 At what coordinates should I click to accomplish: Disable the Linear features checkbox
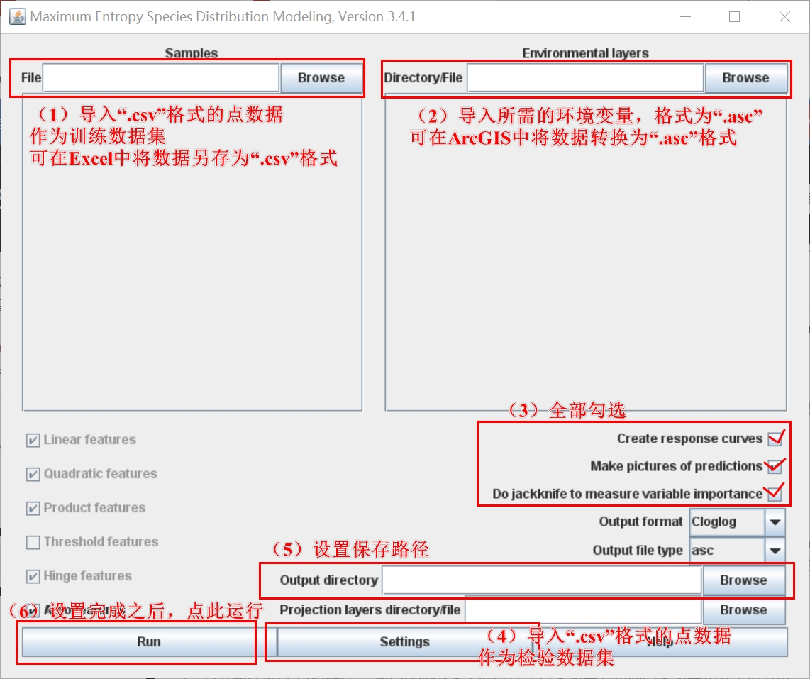pyautogui.click(x=31, y=440)
